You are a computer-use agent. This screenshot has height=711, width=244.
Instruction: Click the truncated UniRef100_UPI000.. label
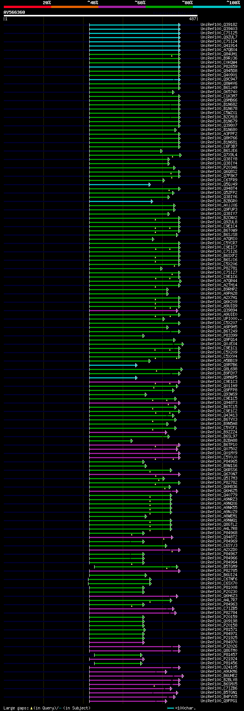tap(221, 318)
